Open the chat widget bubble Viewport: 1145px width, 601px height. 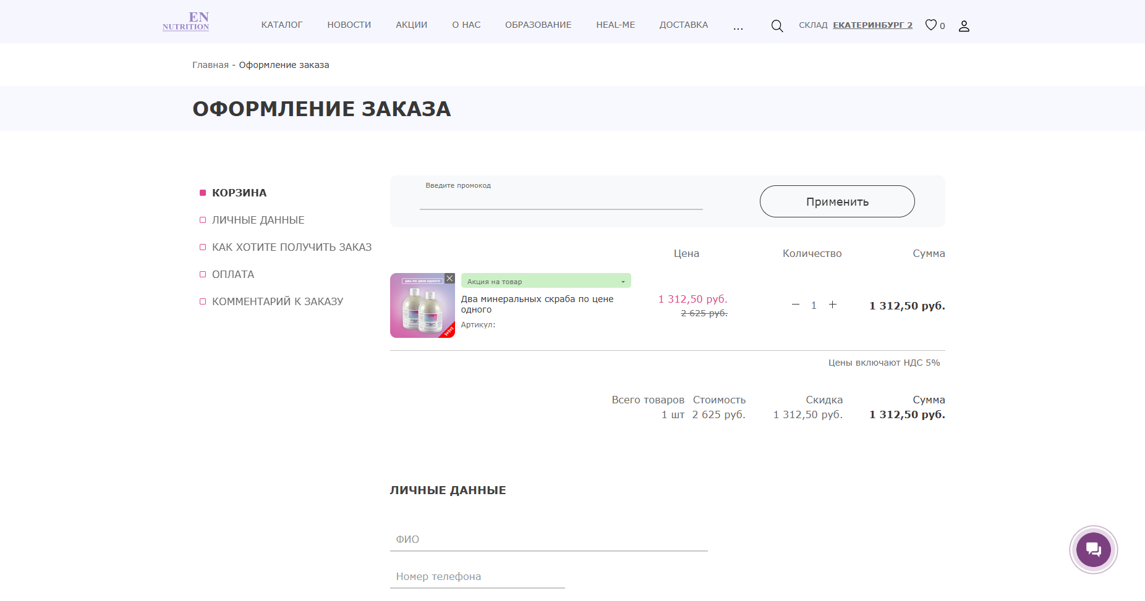[1093, 549]
